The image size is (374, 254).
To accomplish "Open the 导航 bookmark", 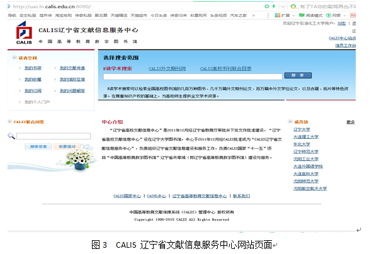I will [12, 16].
